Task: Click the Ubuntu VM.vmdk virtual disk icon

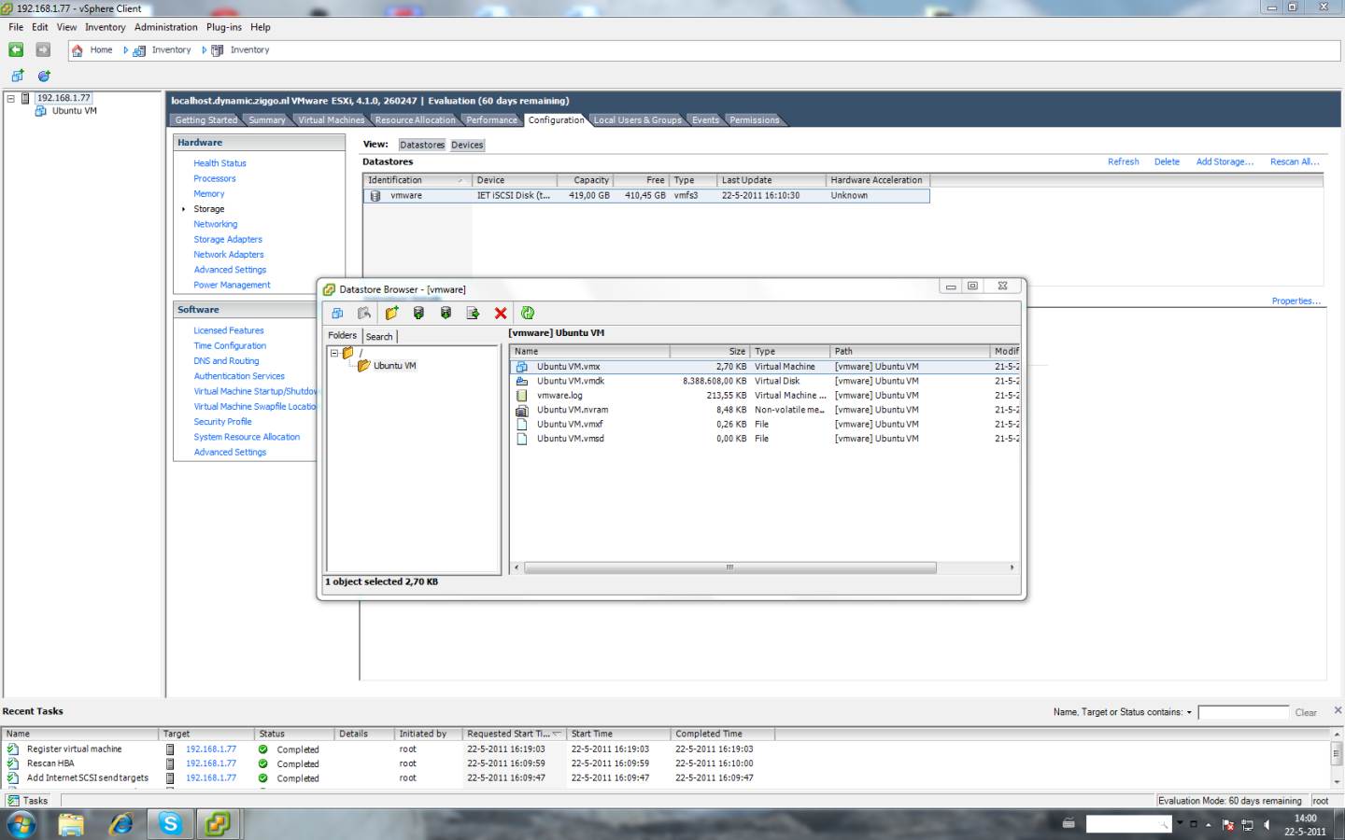Action: point(522,381)
